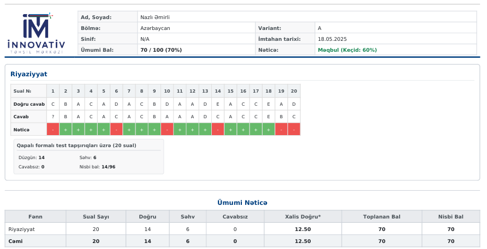This screenshot has width=487, height=249.
Task: Click the 'Səhv' column header
Action: click(188, 217)
